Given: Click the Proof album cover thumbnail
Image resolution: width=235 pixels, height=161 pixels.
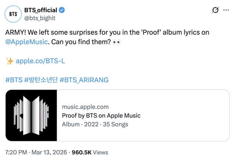Looking at the screenshot, I should click(x=31, y=116).
